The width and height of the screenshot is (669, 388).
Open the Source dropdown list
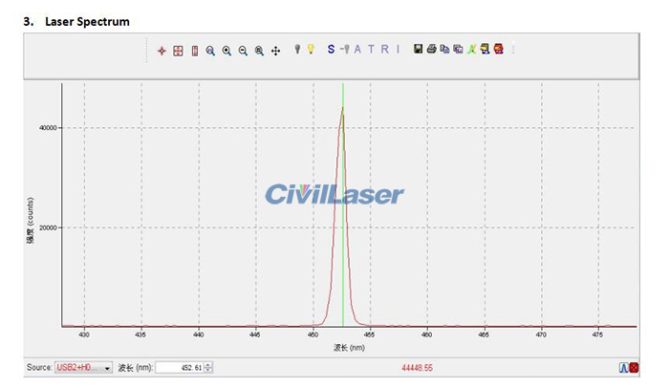pos(84,368)
